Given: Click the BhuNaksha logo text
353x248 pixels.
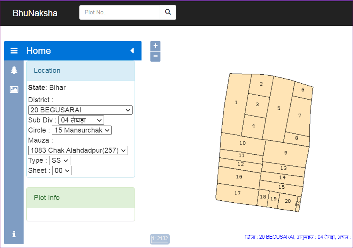Looking at the screenshot, I should pos(34,13).
